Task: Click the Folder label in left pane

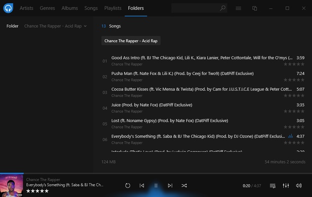Action: click(12, 26)
